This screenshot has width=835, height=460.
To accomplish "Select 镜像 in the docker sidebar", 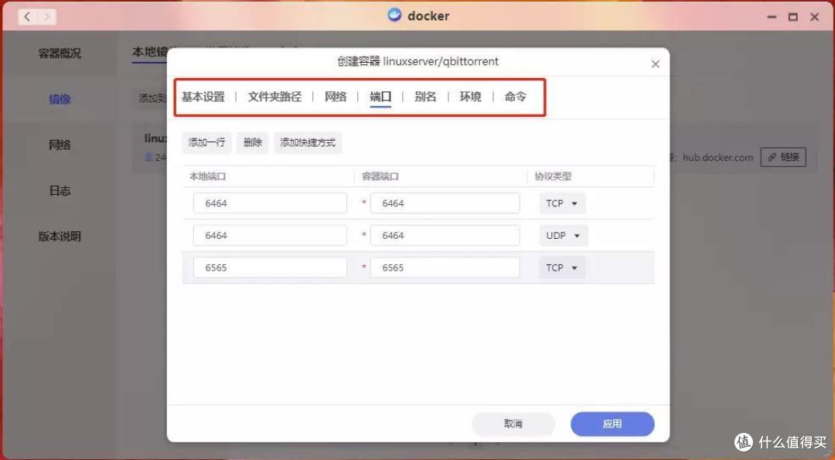I will tap(60, 99).
